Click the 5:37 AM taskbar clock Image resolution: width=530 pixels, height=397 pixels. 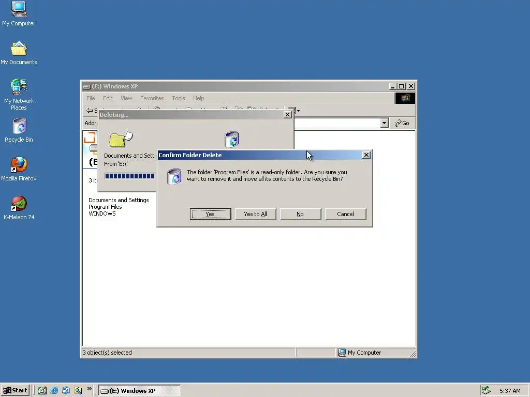pyautogui.click(x=510, y=391)
